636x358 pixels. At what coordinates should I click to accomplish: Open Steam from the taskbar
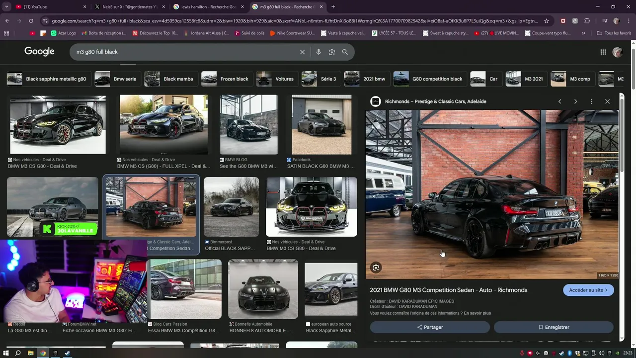pos(68,353)
